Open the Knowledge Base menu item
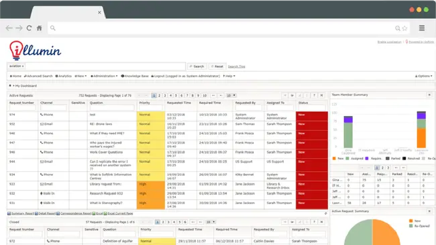436x245 pixels. (135, 76)
